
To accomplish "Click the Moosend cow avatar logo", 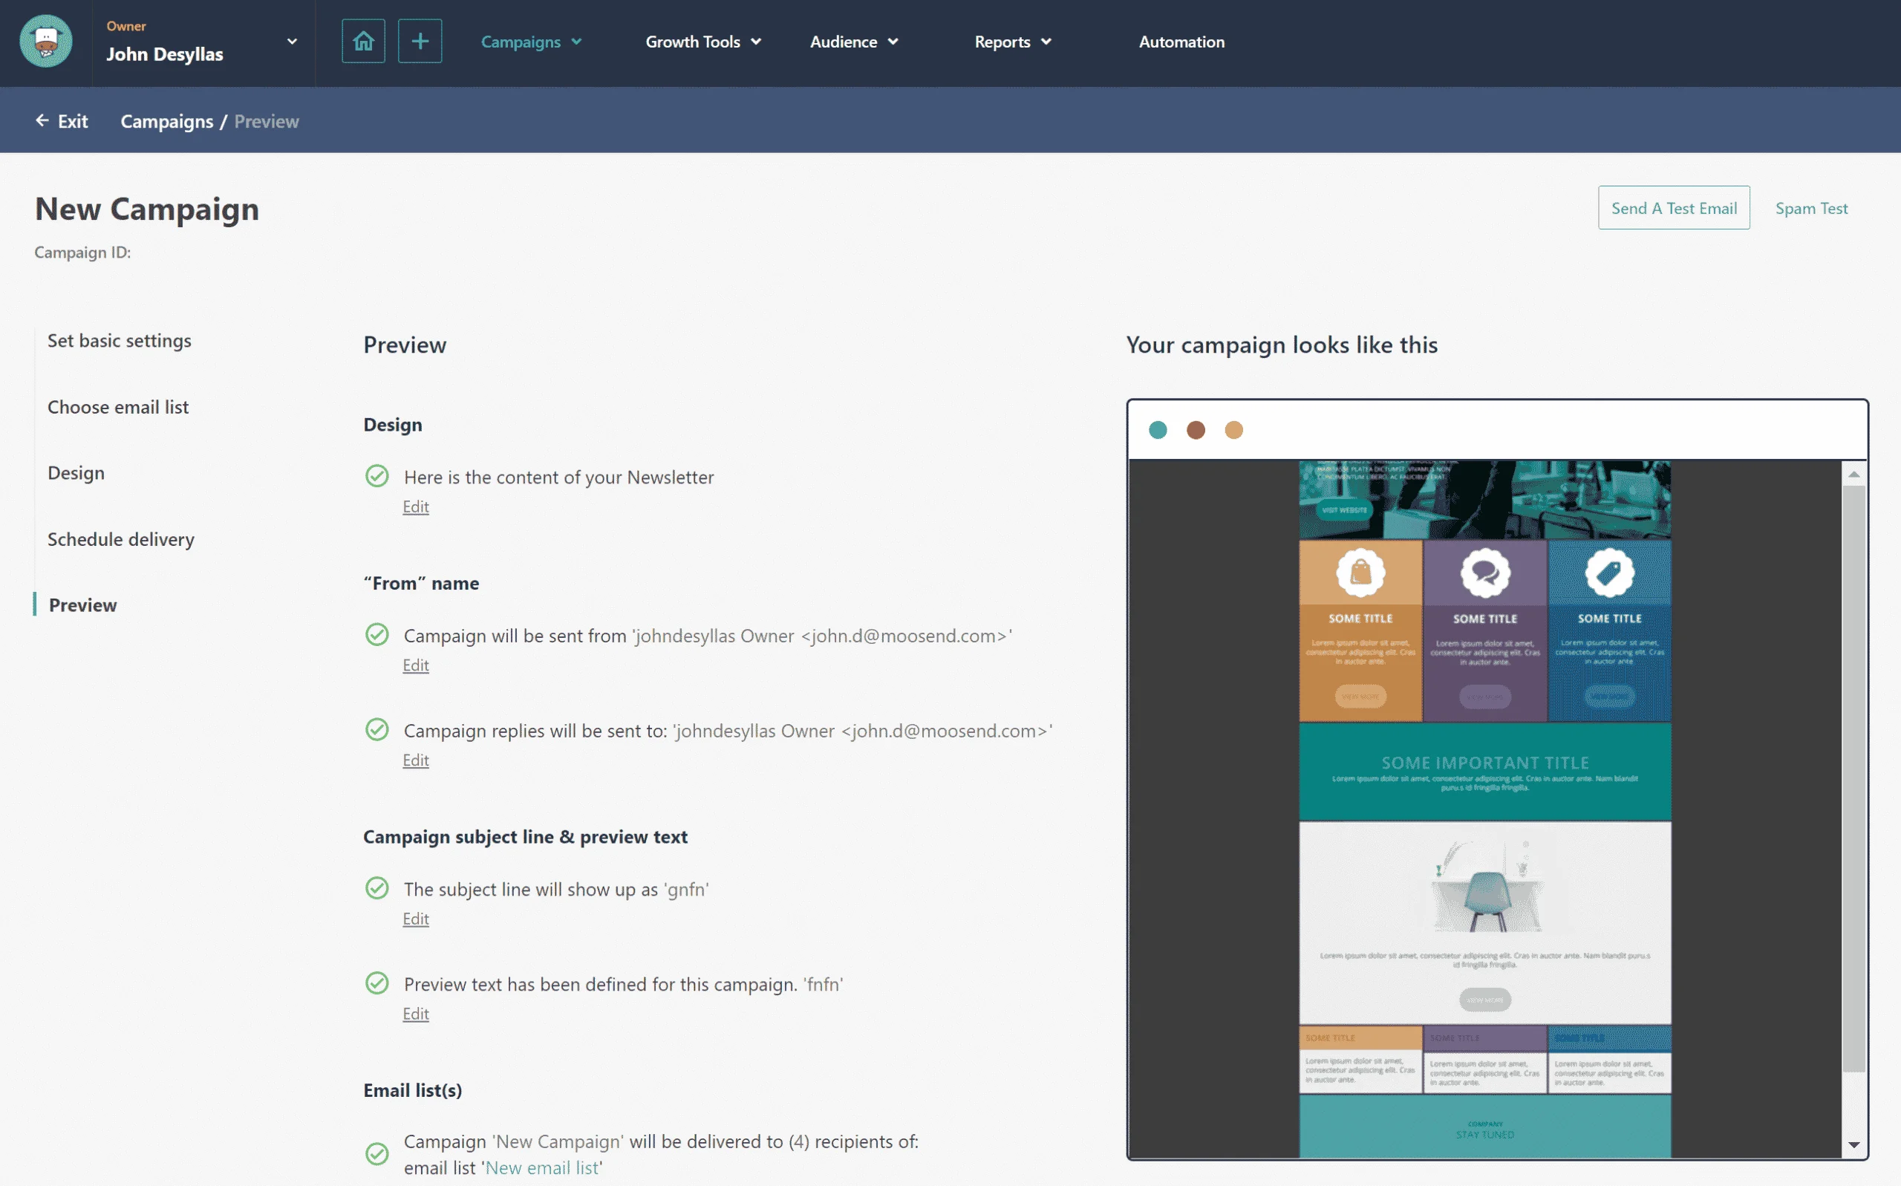I will (45, 42).
